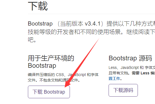Viewport: 155px width, 104px height.
Task: Click Bootstrap on the production heading's second line
Action: [42, 66]
